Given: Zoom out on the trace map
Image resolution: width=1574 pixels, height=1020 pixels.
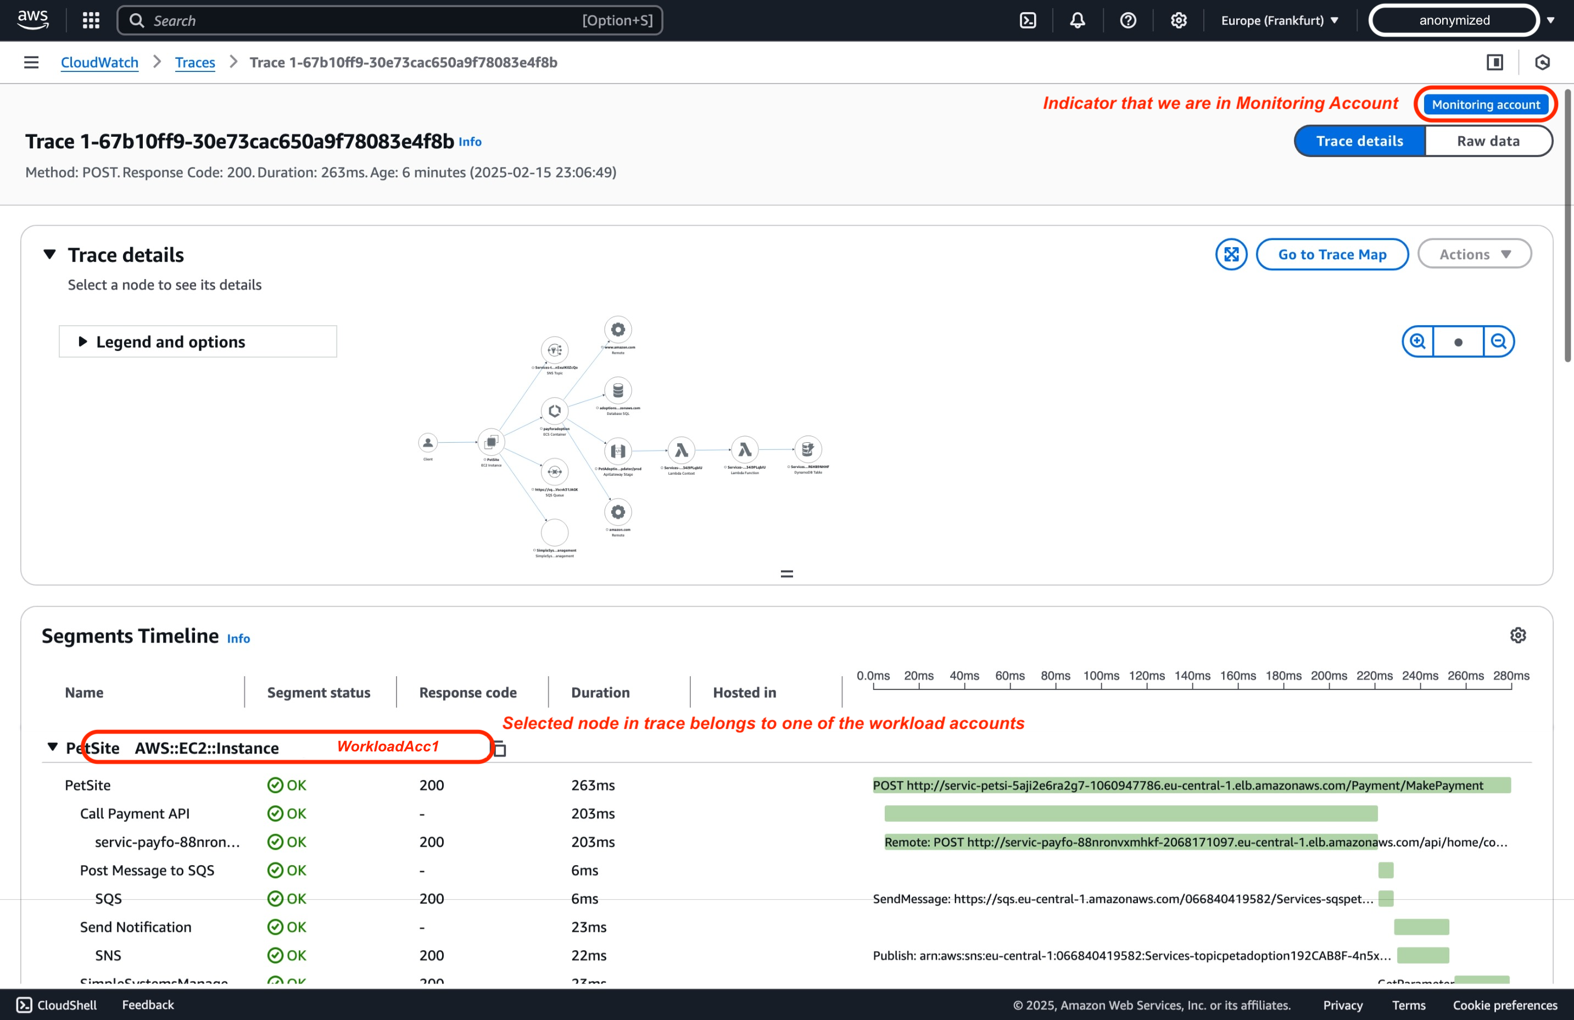Looking at the screenshot, I should [x=1499, y=342].
